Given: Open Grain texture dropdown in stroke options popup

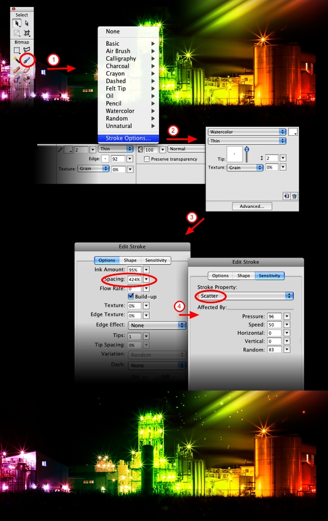Looking at the screenshot, I should pos(245,167).
